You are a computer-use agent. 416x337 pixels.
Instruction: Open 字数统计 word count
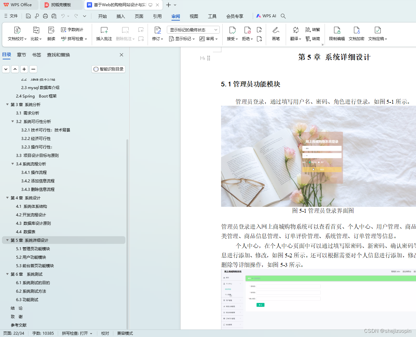pos(72,30)
